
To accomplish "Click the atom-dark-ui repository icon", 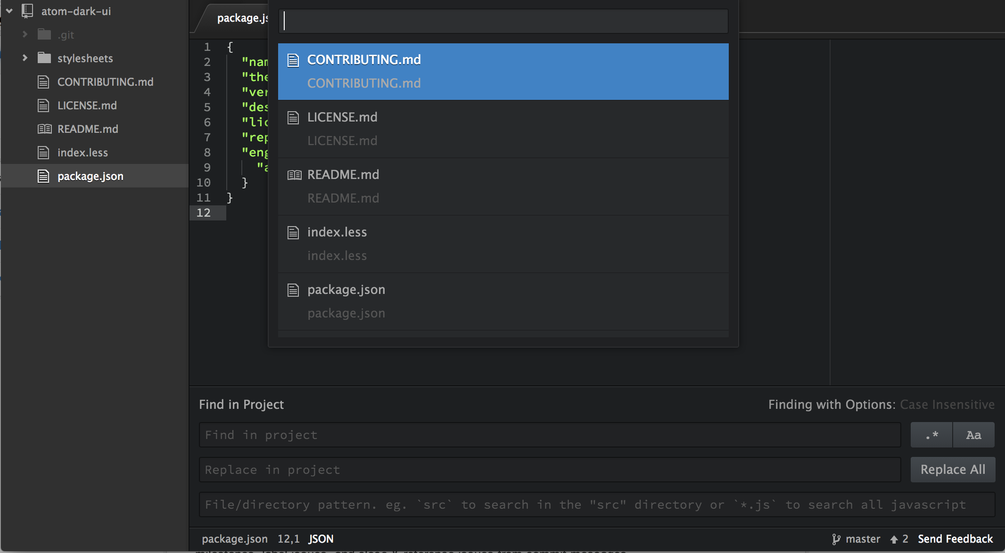I will (27, 11).
